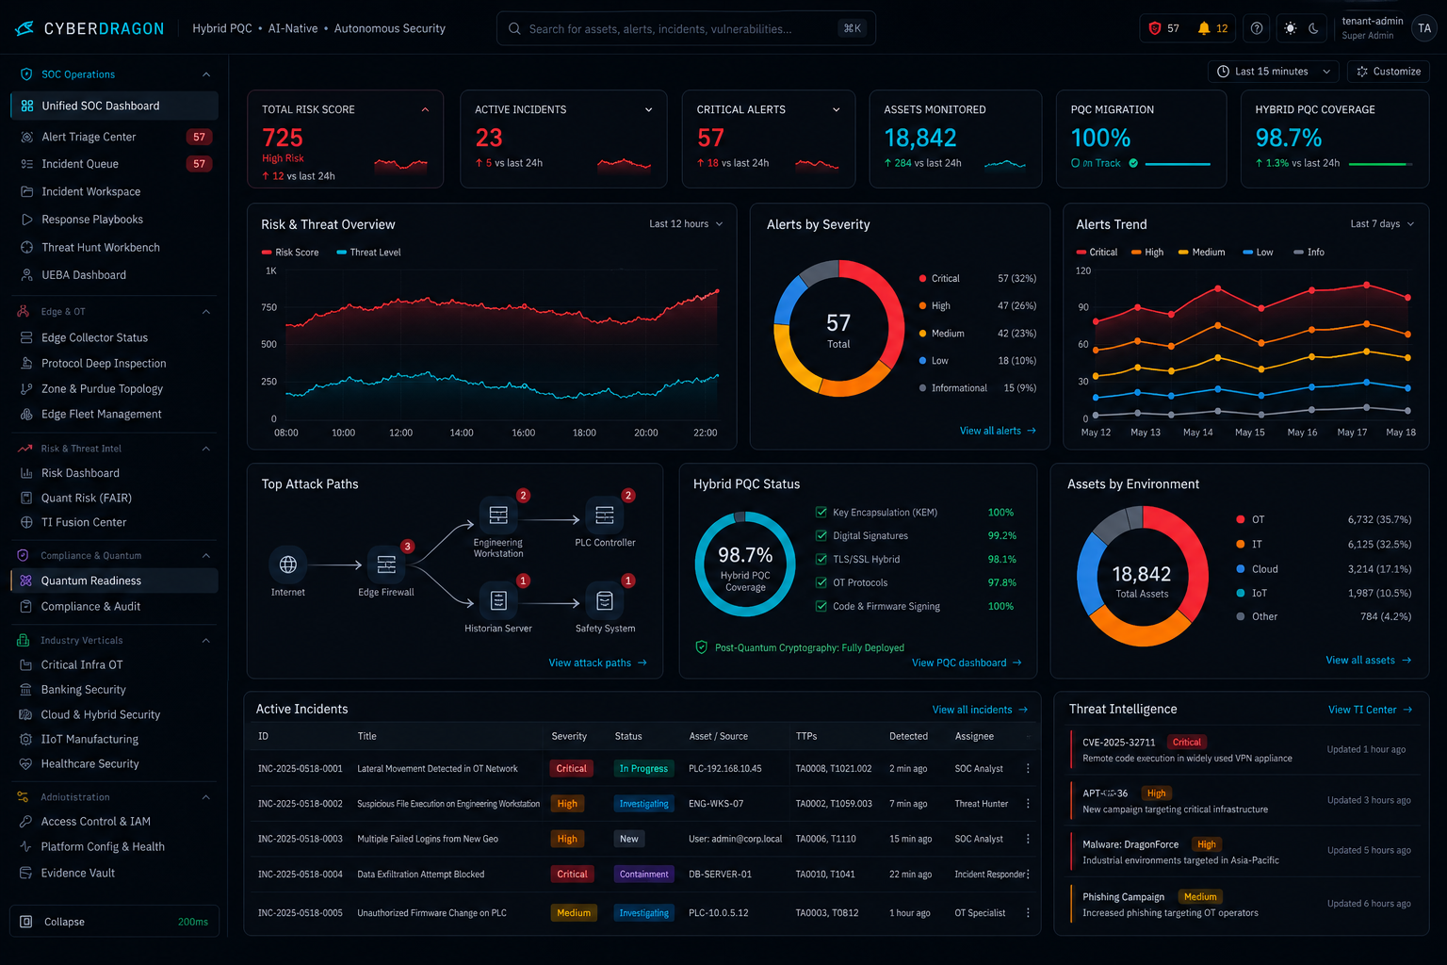Viewport: 1447px width, 965px height.
Task: Follow the View all alerts link
Action: pyautogui.click(x=998, y=431)
